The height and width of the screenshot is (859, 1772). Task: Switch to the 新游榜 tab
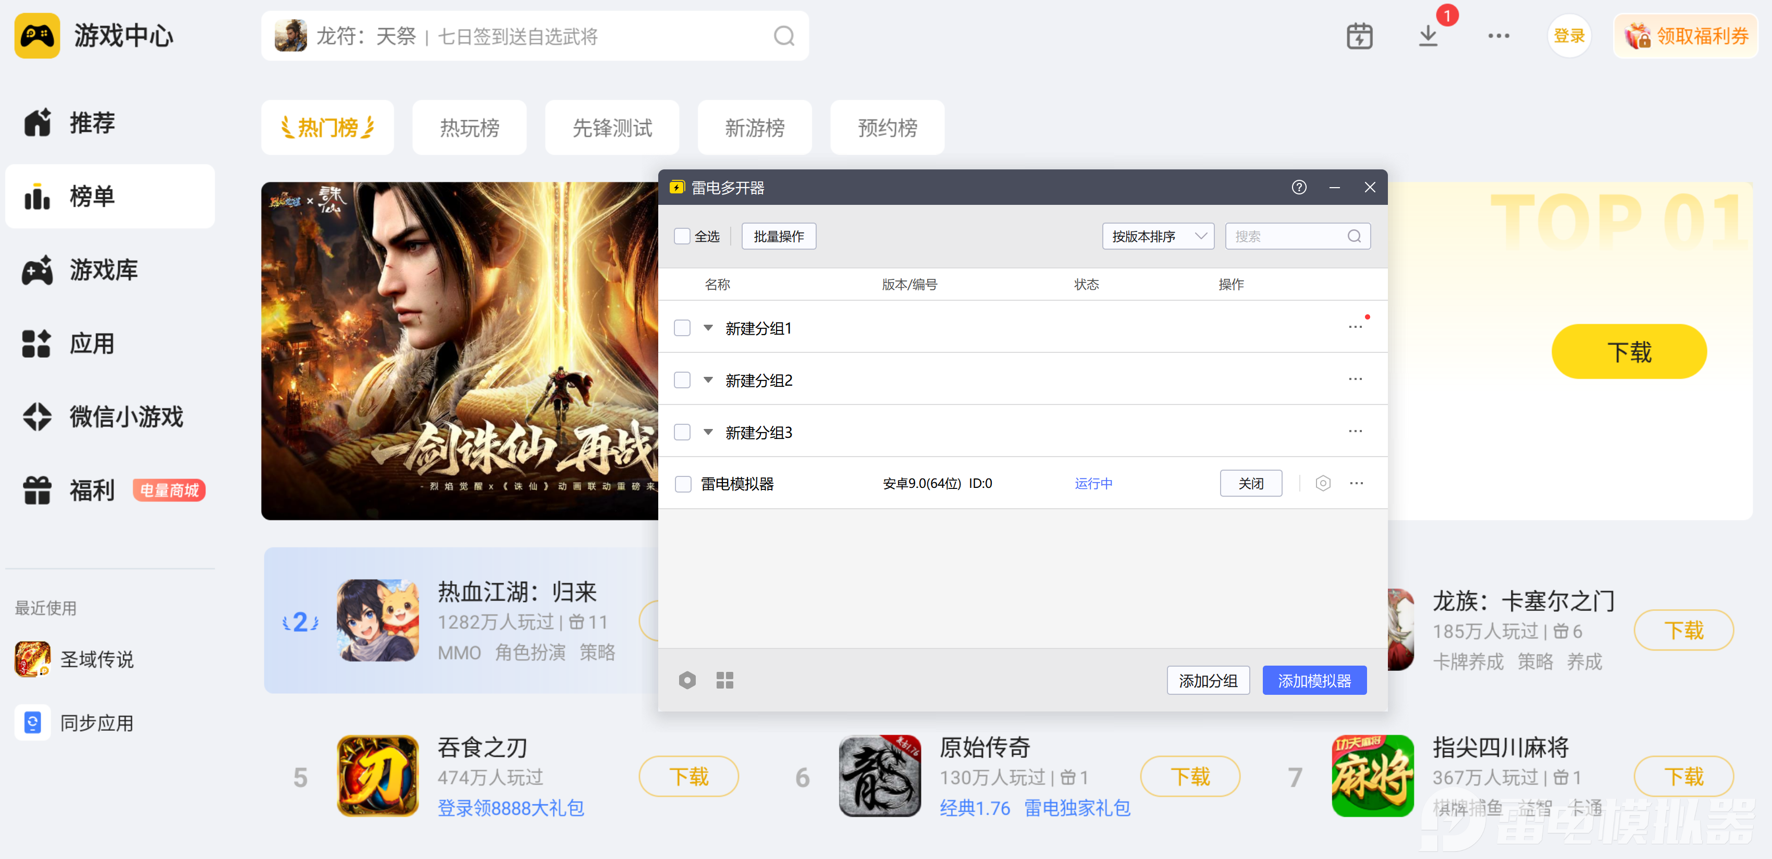pyautogui.click(x=754, y=128)
